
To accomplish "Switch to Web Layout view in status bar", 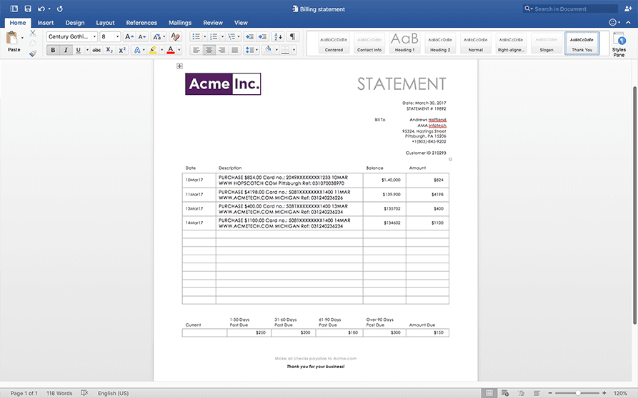I will point(505,393).
